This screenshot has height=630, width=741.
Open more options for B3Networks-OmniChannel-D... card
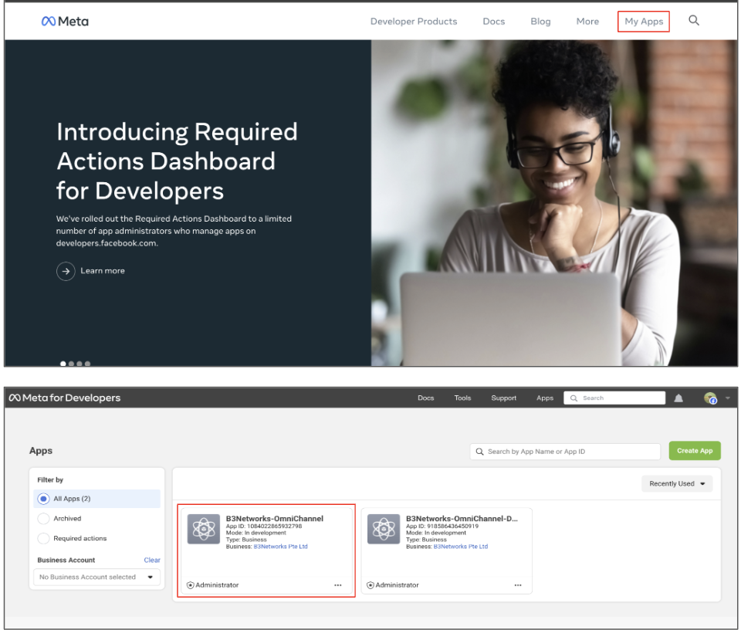(x=518, y=585)
